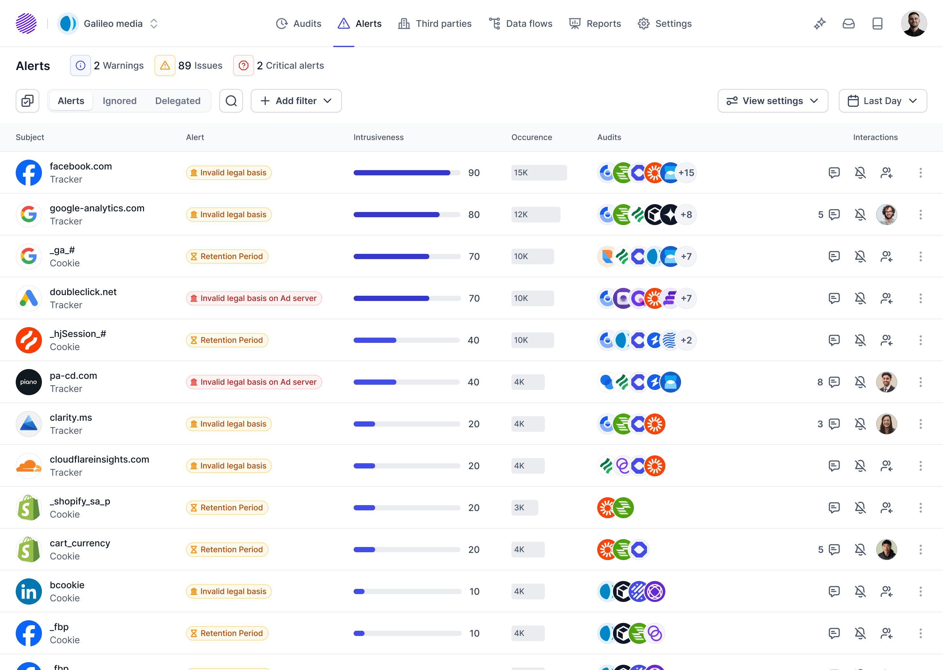Mute alerts bell for google-analytics.com row

860,215
